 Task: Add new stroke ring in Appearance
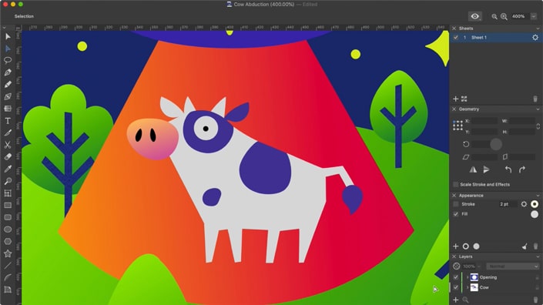coord(466,246)
